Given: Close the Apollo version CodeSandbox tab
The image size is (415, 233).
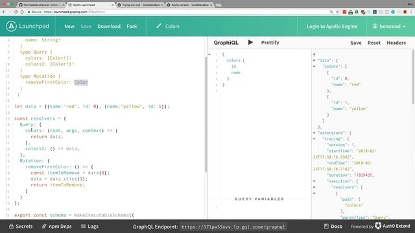Looking at the screenshot, I should coord(211,5).
